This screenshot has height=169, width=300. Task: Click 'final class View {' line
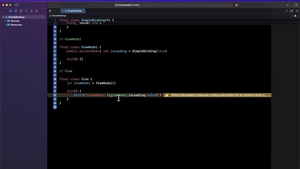click(76, 79)
